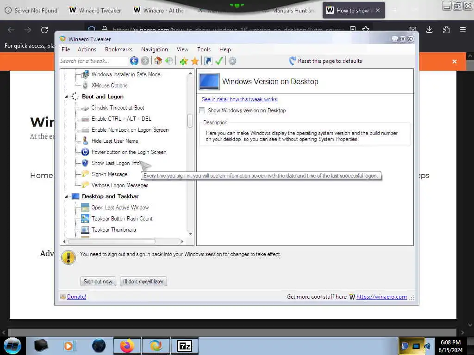Click the tree horizontal scrollbar thumb
Screen dimensions: 474x355
pos(112,241)
